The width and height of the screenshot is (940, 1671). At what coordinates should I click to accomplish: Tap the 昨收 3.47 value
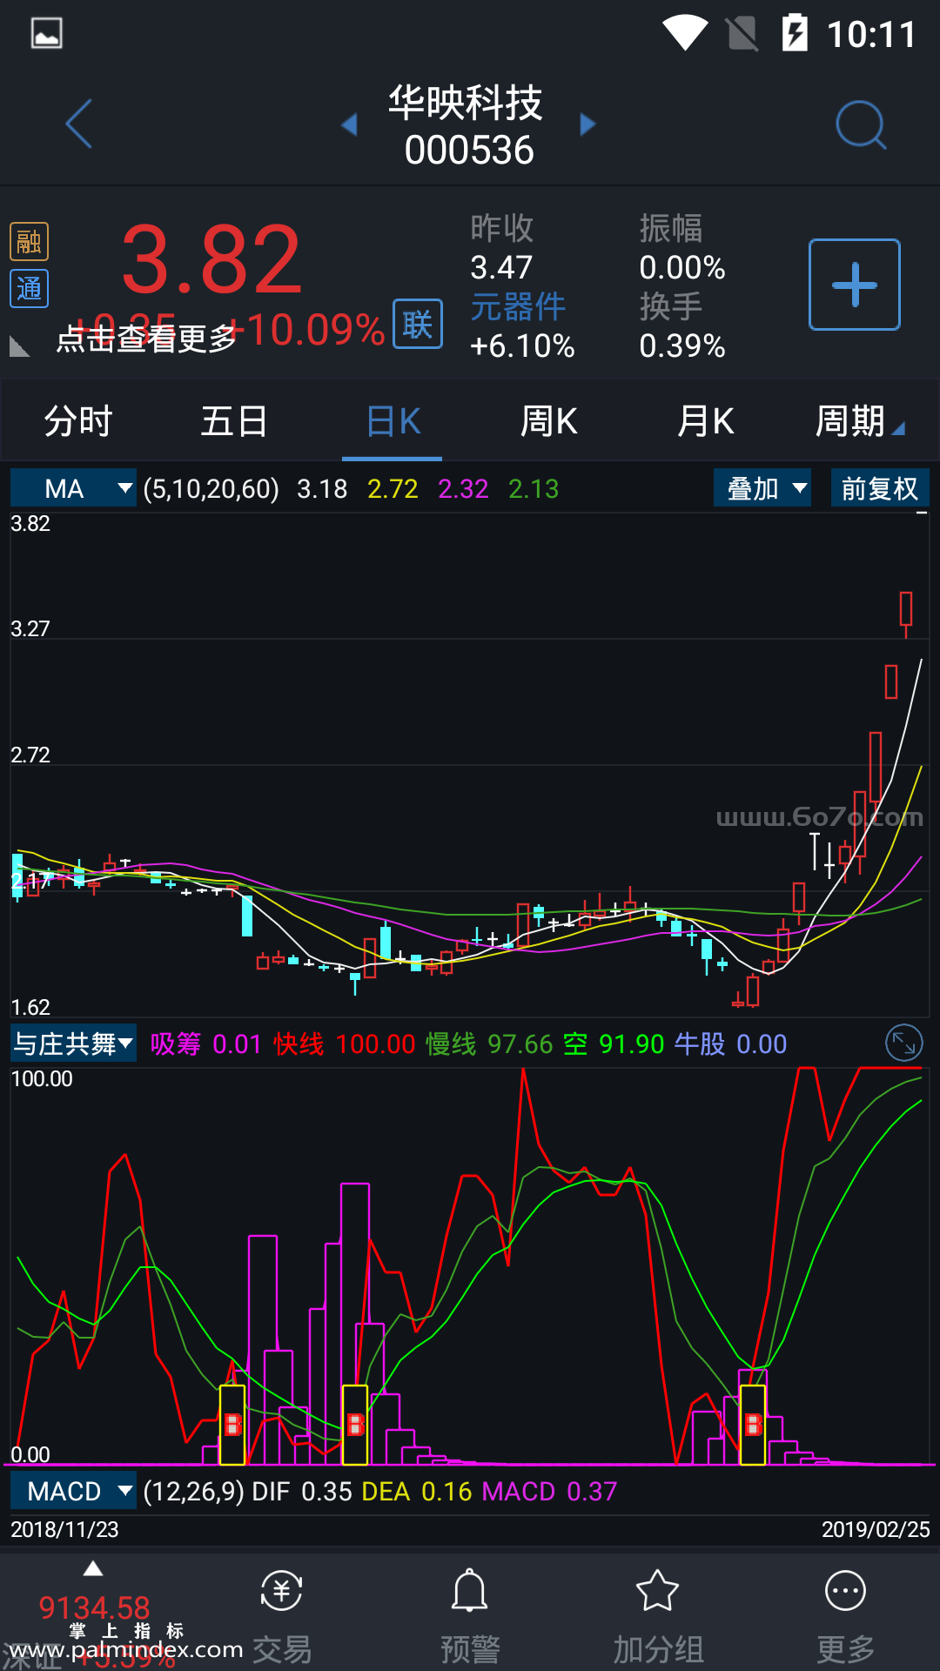point(502,267)
